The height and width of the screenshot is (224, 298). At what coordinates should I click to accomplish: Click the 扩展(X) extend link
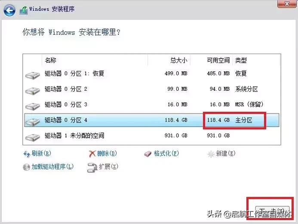click(x=108, y=167)
